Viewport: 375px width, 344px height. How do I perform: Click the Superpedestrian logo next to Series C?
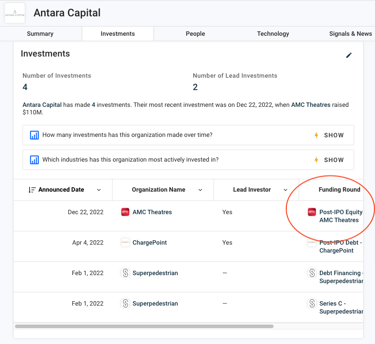(x=312, y=303)
